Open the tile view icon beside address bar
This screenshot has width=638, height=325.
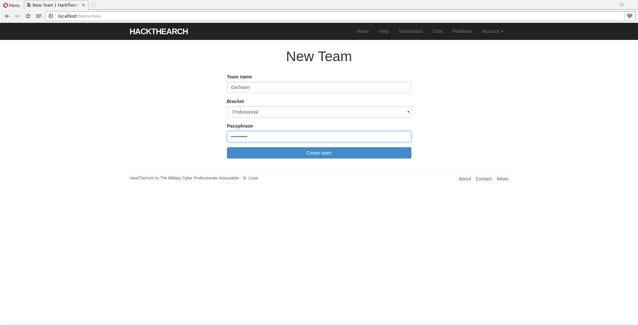click(39, 16)
